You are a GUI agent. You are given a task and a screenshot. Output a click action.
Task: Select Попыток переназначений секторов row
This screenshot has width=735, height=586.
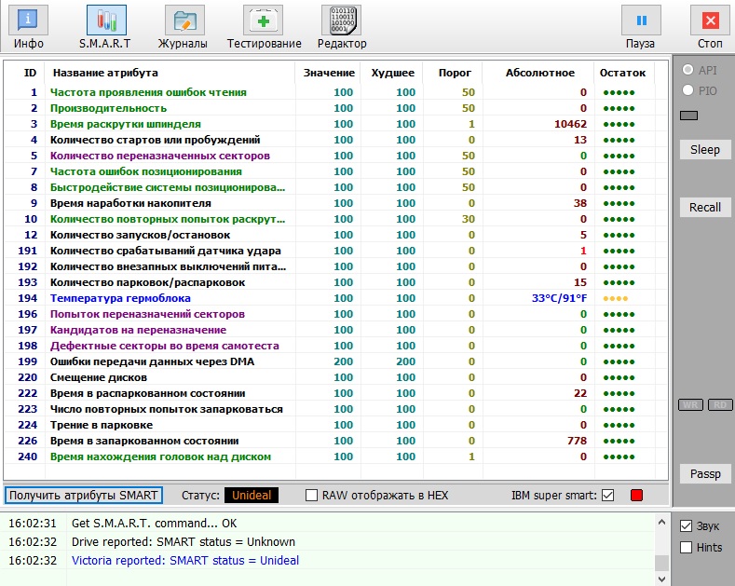(x=335, y=314)
